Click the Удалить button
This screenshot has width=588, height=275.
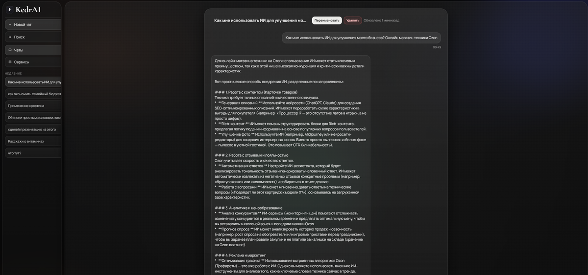coord(353,21)
